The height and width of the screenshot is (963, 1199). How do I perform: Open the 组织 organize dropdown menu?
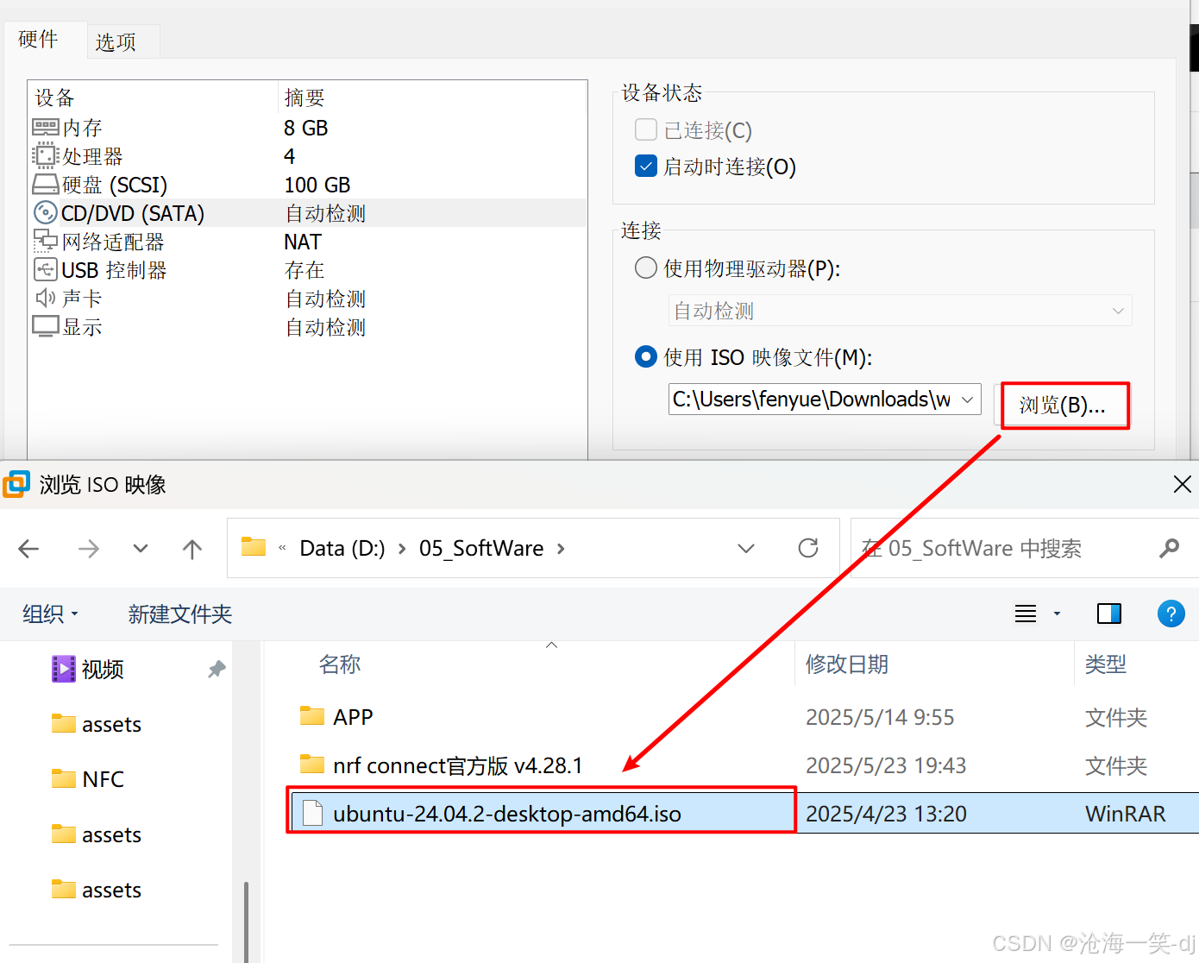pyautogui.click(x=50, y=614)
